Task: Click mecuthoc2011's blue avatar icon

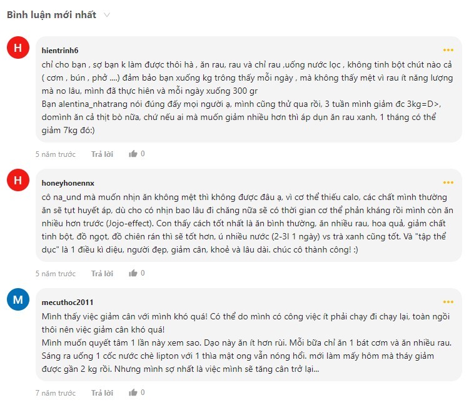Action: [18, 301]
